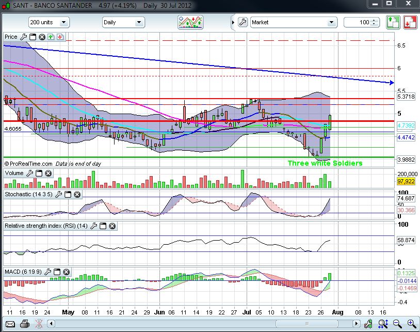Maximize the MACD panel
Screen dimensions: 420x332
pyautogui.click(x=57, y=272)
